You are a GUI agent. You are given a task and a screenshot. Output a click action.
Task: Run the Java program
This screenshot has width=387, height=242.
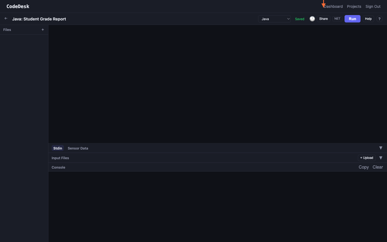pyautogui.click(x=352, y=19)
